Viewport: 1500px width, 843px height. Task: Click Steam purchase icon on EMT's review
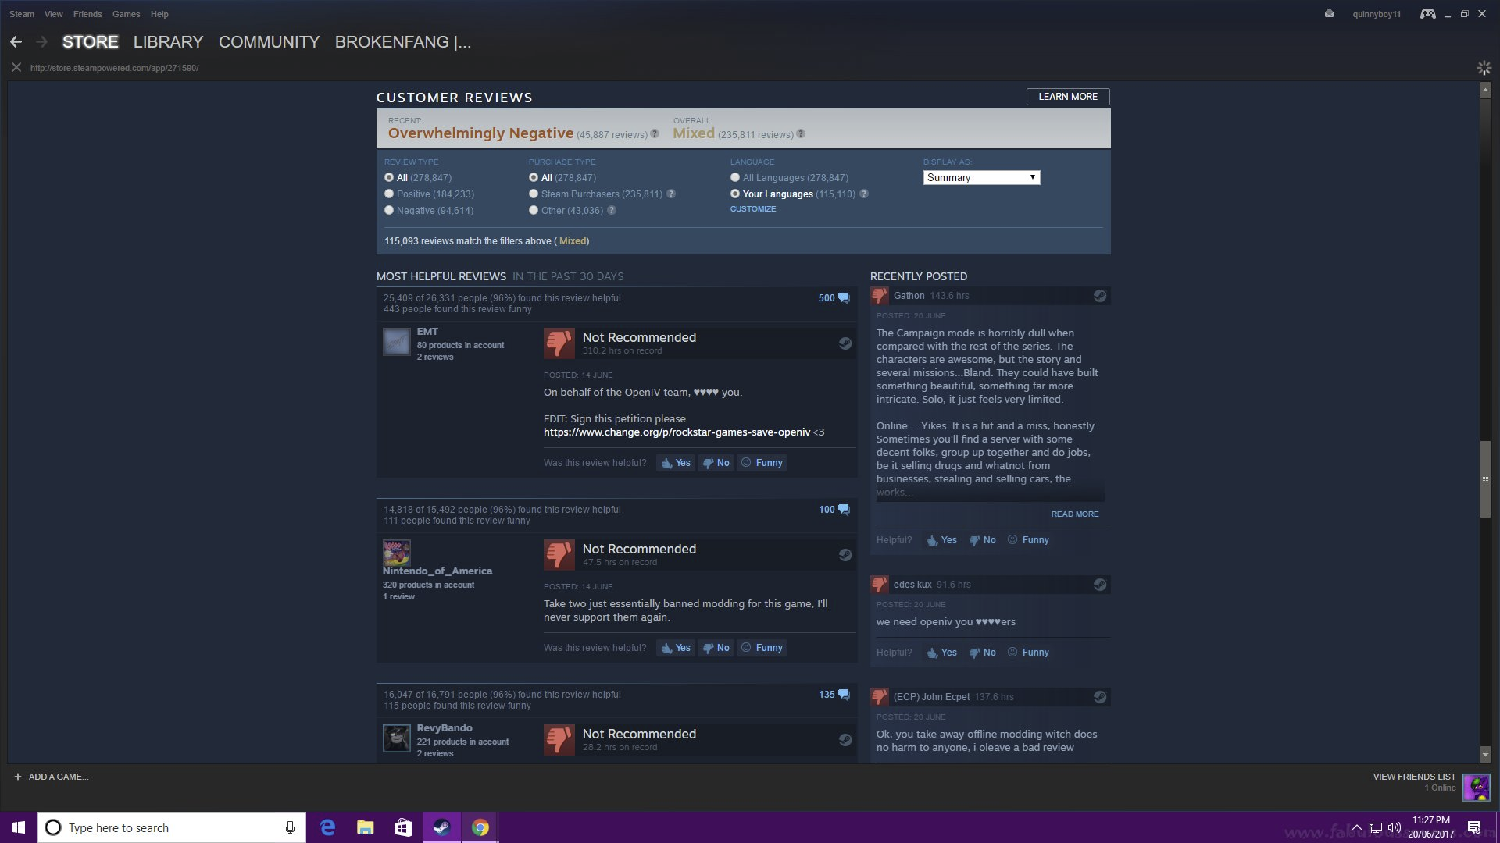tap(845, 343)
